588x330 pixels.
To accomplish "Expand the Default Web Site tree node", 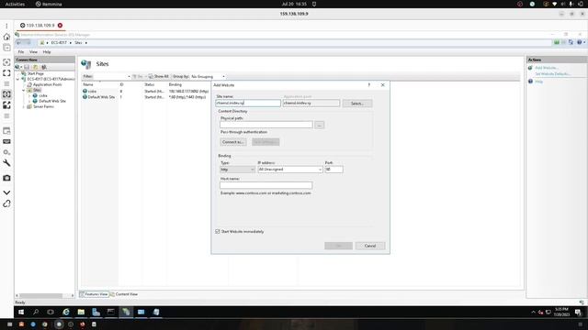I will click(29, 101).
